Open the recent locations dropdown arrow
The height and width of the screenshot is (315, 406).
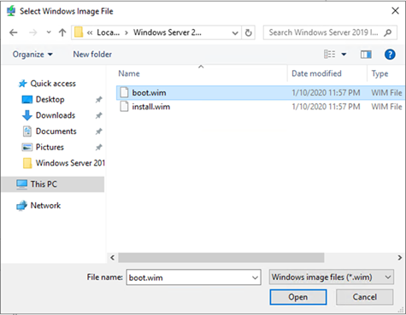pos(49,32)
